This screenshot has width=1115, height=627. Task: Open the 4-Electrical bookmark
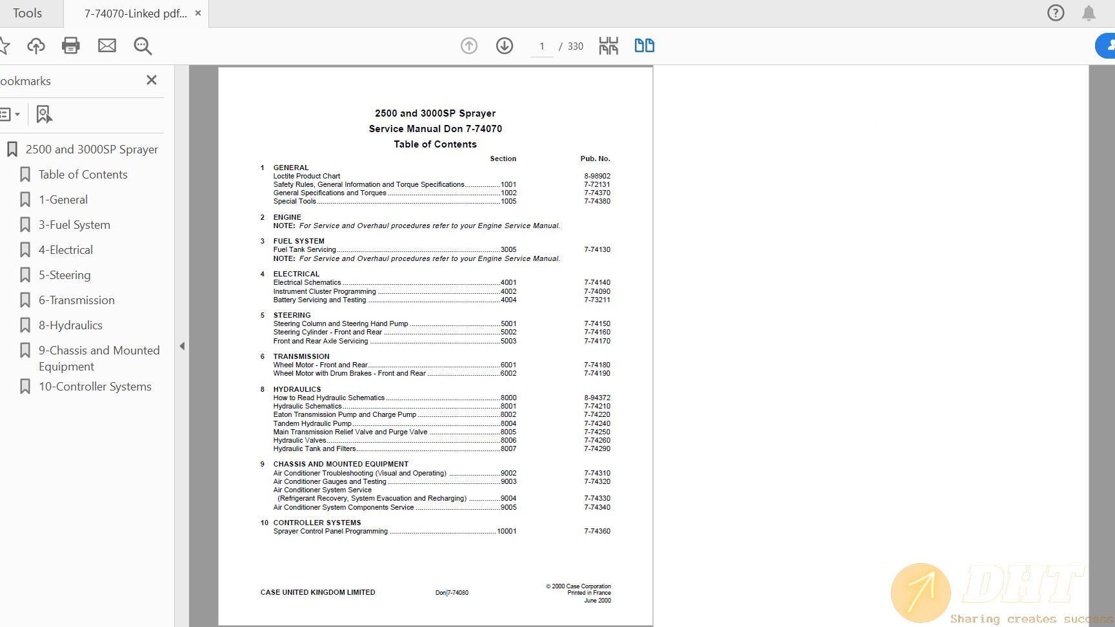(65, 250)
